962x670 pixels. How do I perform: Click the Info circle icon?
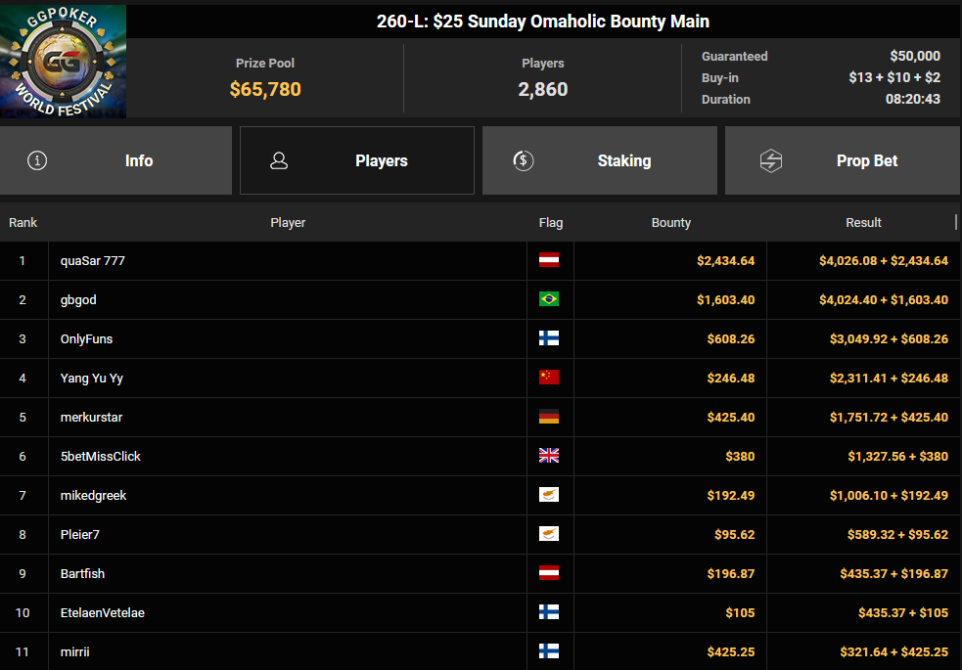click(37, 160)
